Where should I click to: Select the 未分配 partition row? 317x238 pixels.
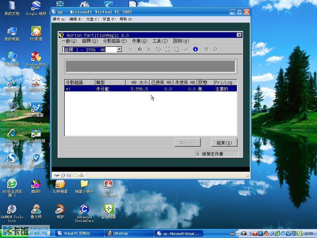coord(151,89)
